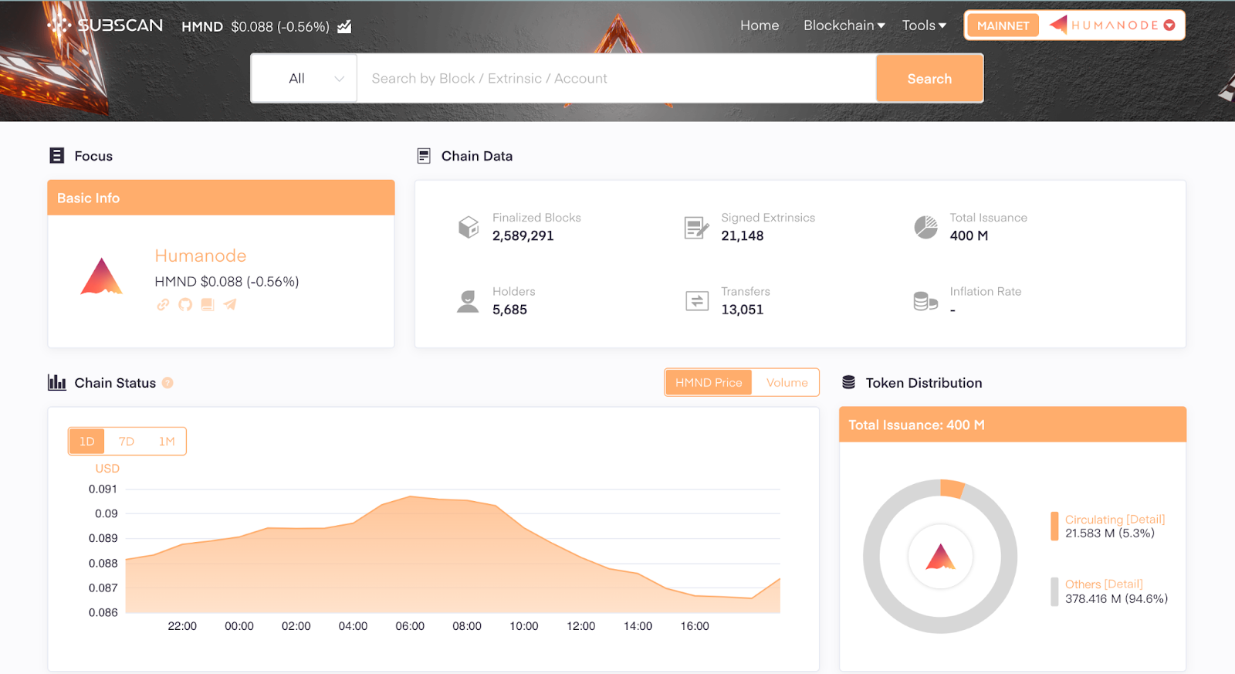
Task: Select the 7D time range
Action: 127,441
